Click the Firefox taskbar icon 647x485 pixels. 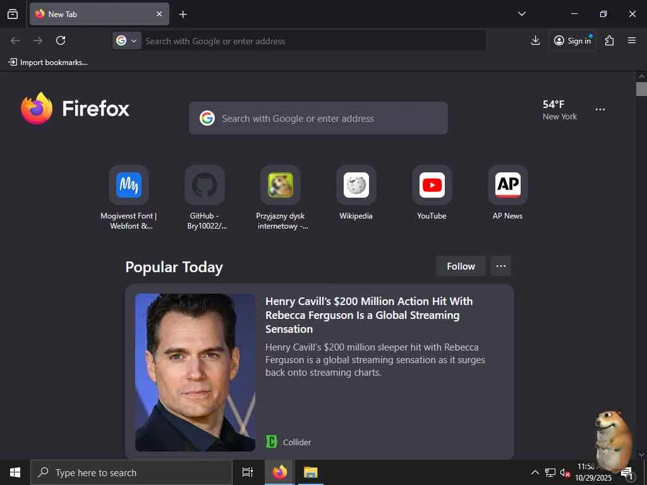[x=280, y=472]
